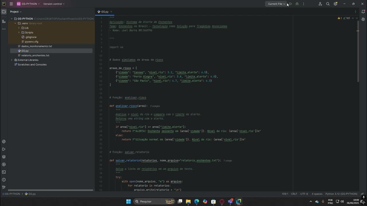Open the Project view selector dropdown
Image resolution: width=367 pixels, height=206 pixels.
coord(16,12)
